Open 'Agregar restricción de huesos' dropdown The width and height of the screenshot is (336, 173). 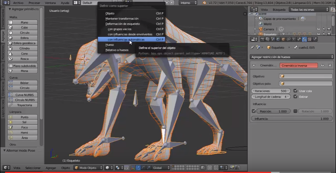tap(291, 57)
